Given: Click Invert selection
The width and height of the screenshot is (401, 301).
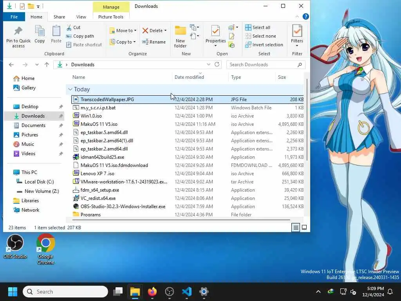Looking at the screenshot, I should coord(264,45).
